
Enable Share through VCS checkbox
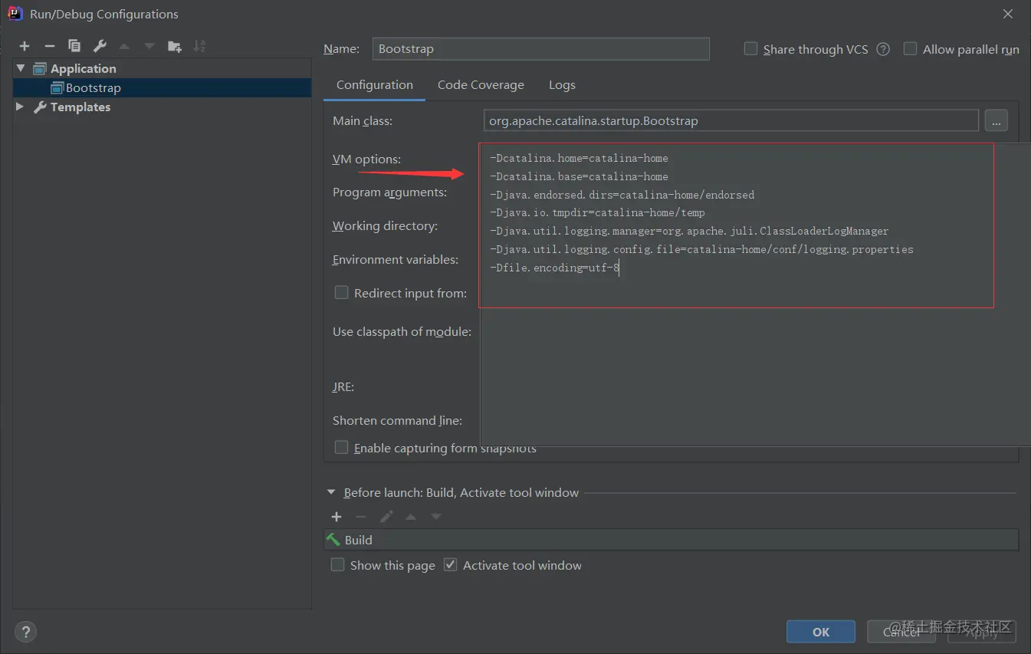coord(750,48)
